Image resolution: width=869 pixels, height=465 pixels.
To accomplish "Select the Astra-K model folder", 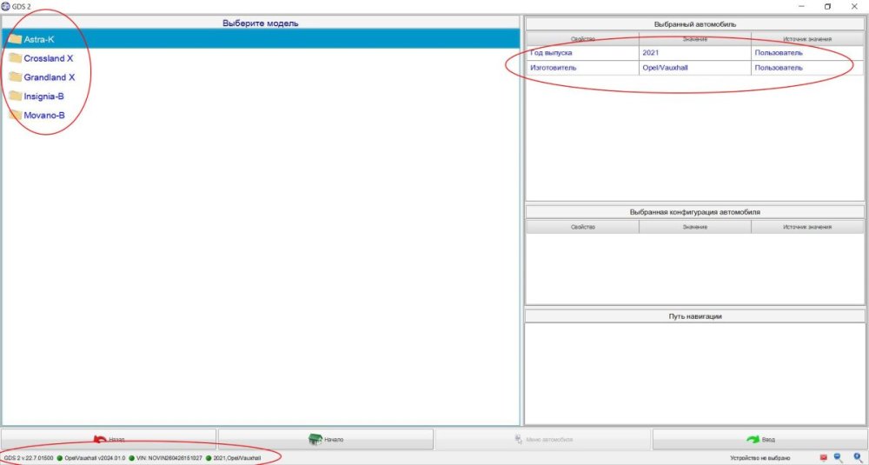I will [x=261, y=39].
